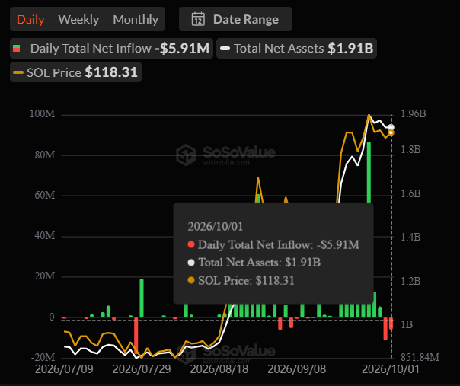Viewport: 460px width, 386px height.
Task: Click the 2026/10/01 tooltip date
Action: (x=216, y=226)
